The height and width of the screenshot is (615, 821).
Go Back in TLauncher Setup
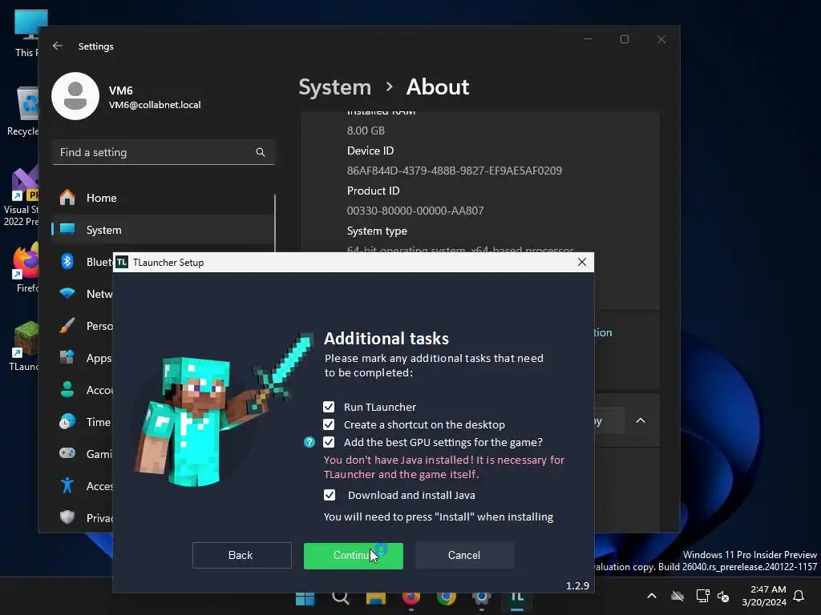[x=241, y=556]
